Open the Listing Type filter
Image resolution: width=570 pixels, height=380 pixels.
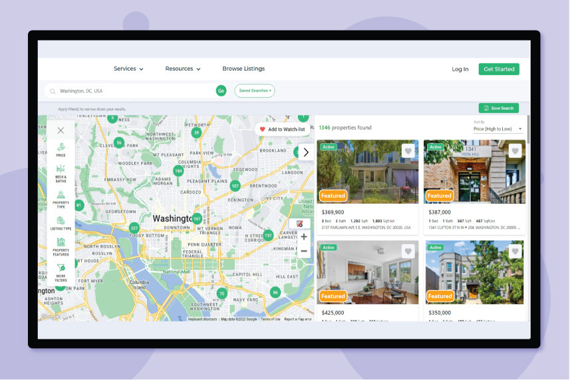61,221
